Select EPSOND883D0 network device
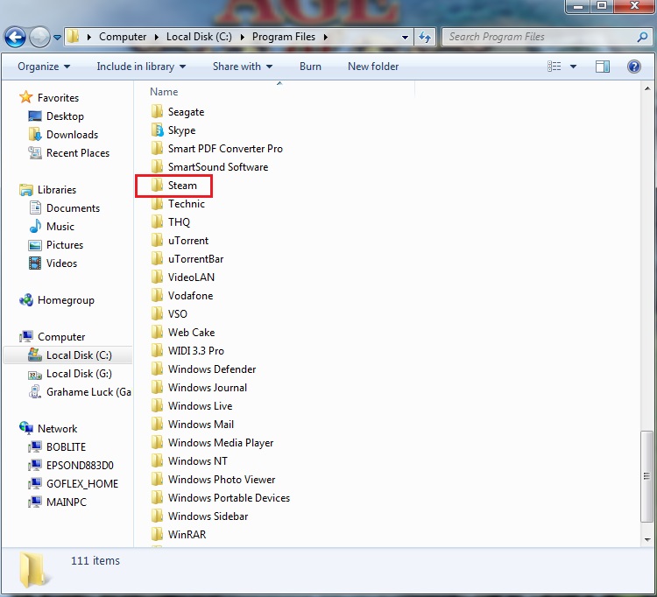The image size is (657, 597). (80, 465)
